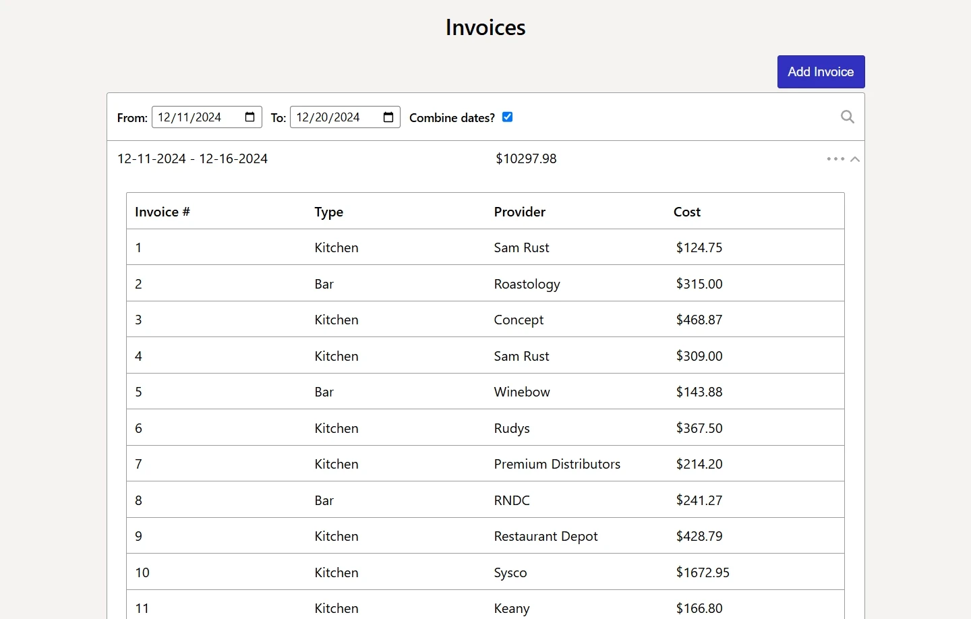Open the invoice group ellipsis options menu

click(835, 158)
